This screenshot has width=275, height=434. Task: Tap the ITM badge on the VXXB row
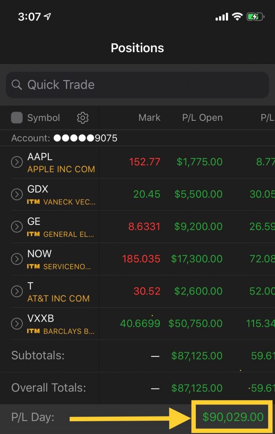33,331
